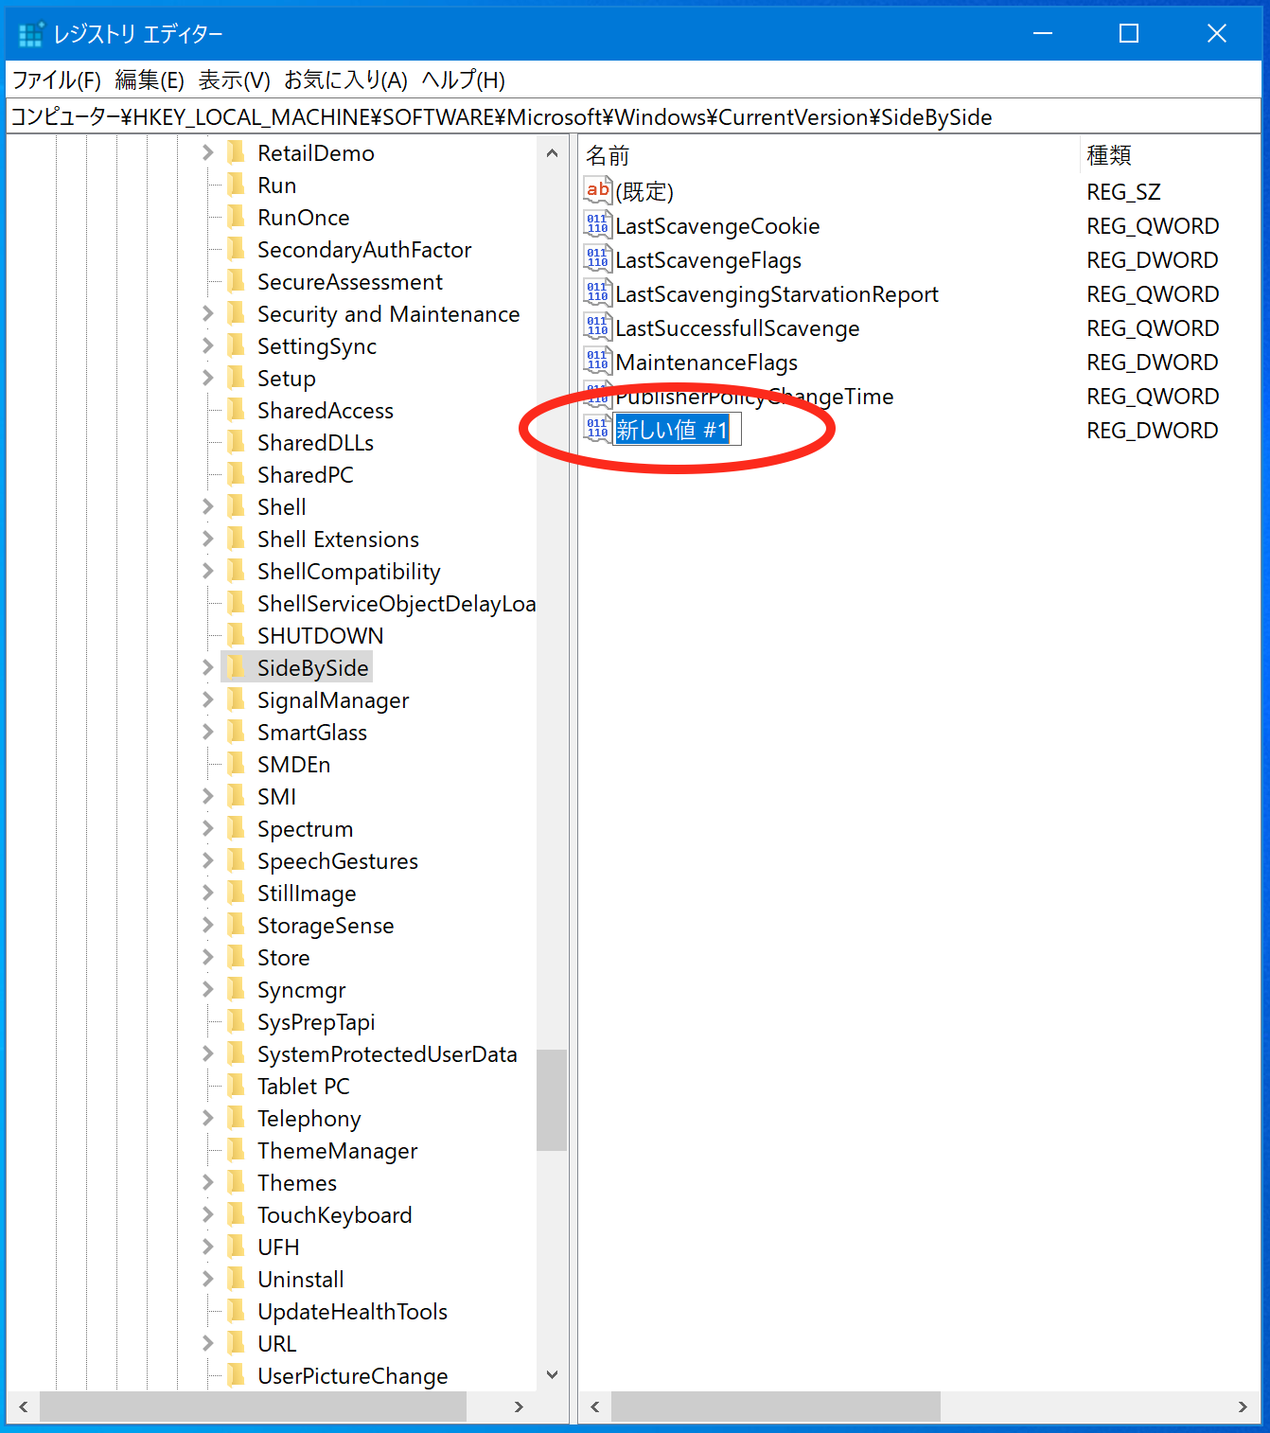The image size is (1270, 1433).
Task: Select the SpeechGestures key
Action: coord(338,860)
